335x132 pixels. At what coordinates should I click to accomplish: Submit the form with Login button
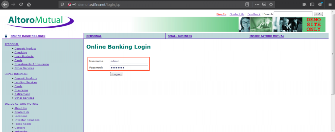point(116,74)
